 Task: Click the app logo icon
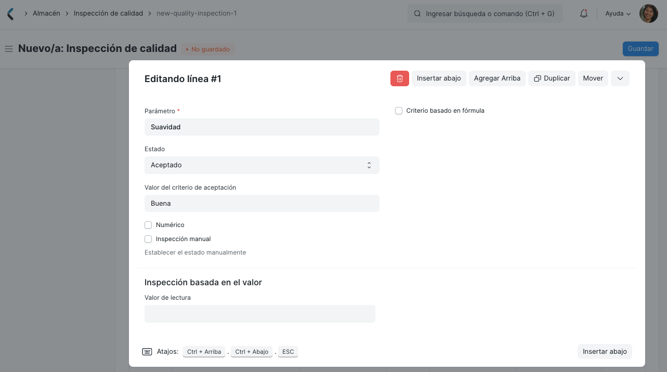[10, 14]
